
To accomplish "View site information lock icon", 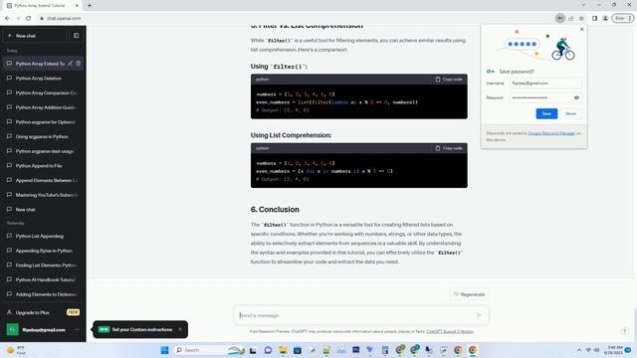I will [42, 18].
